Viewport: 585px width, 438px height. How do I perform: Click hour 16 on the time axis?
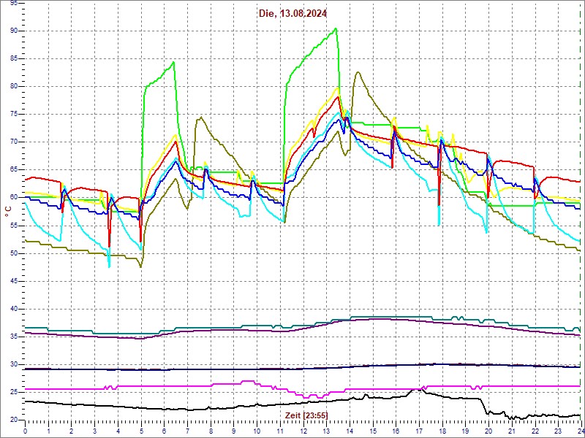[x=396, y=431]
